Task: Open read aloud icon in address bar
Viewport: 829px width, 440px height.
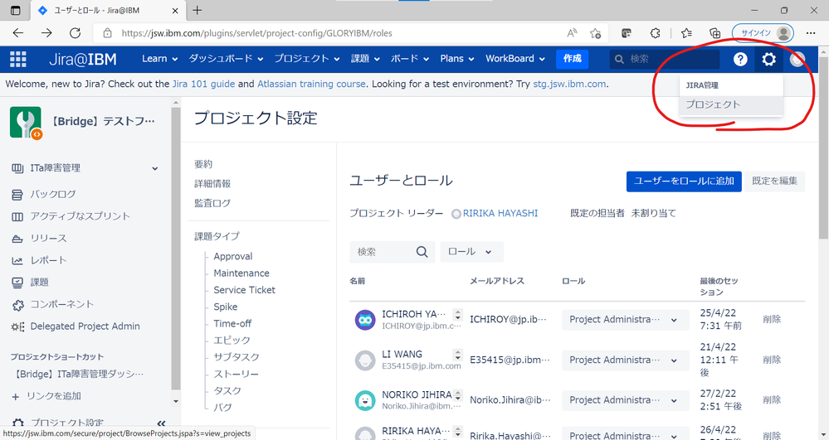Action: pyautogui.click(x=572, y=33)
